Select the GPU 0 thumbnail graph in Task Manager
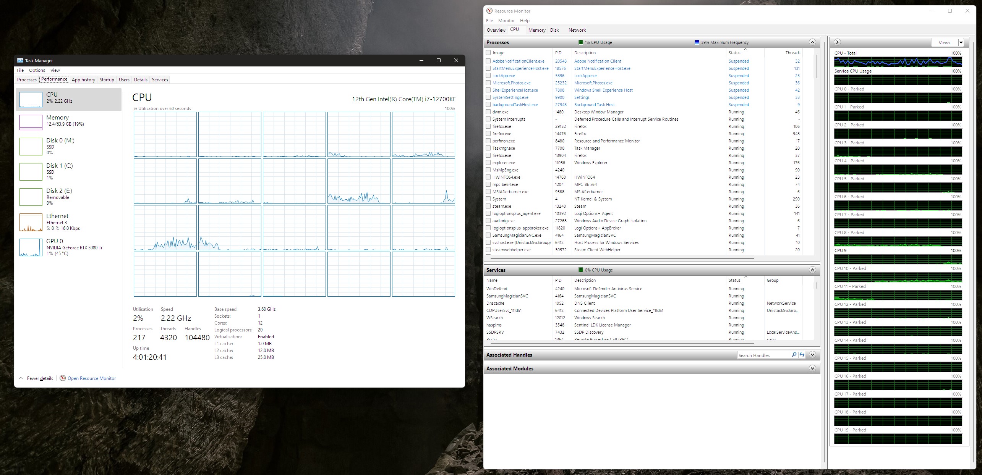The width and height of the screenshot is (982, 475). pyautogui.click(x=31, y=247)
